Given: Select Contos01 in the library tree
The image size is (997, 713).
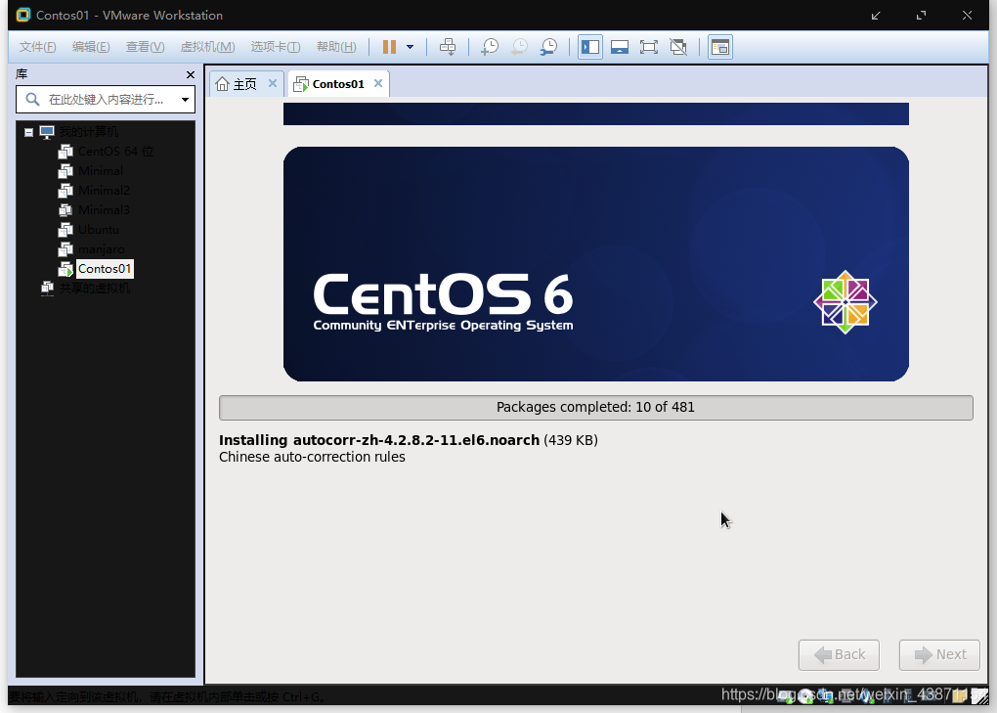Looking at the screenshot, I should point(105,269).
